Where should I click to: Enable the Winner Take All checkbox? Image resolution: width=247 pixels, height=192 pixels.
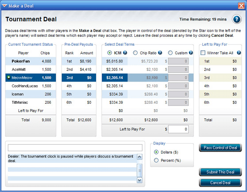(x=203, y=53)
